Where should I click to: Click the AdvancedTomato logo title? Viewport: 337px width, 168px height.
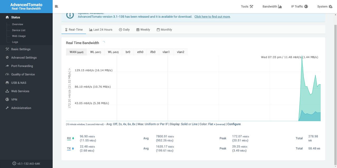pyautogui.click(x=26, y=5)
